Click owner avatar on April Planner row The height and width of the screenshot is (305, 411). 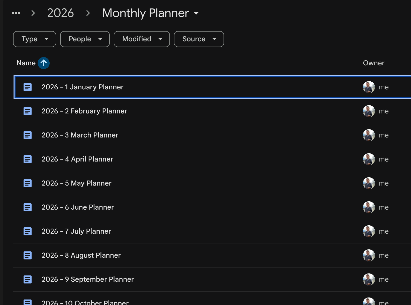369,159
